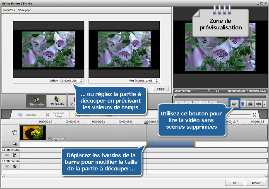Click zoom-to-fit timeline icon

[x=255, y=115]
